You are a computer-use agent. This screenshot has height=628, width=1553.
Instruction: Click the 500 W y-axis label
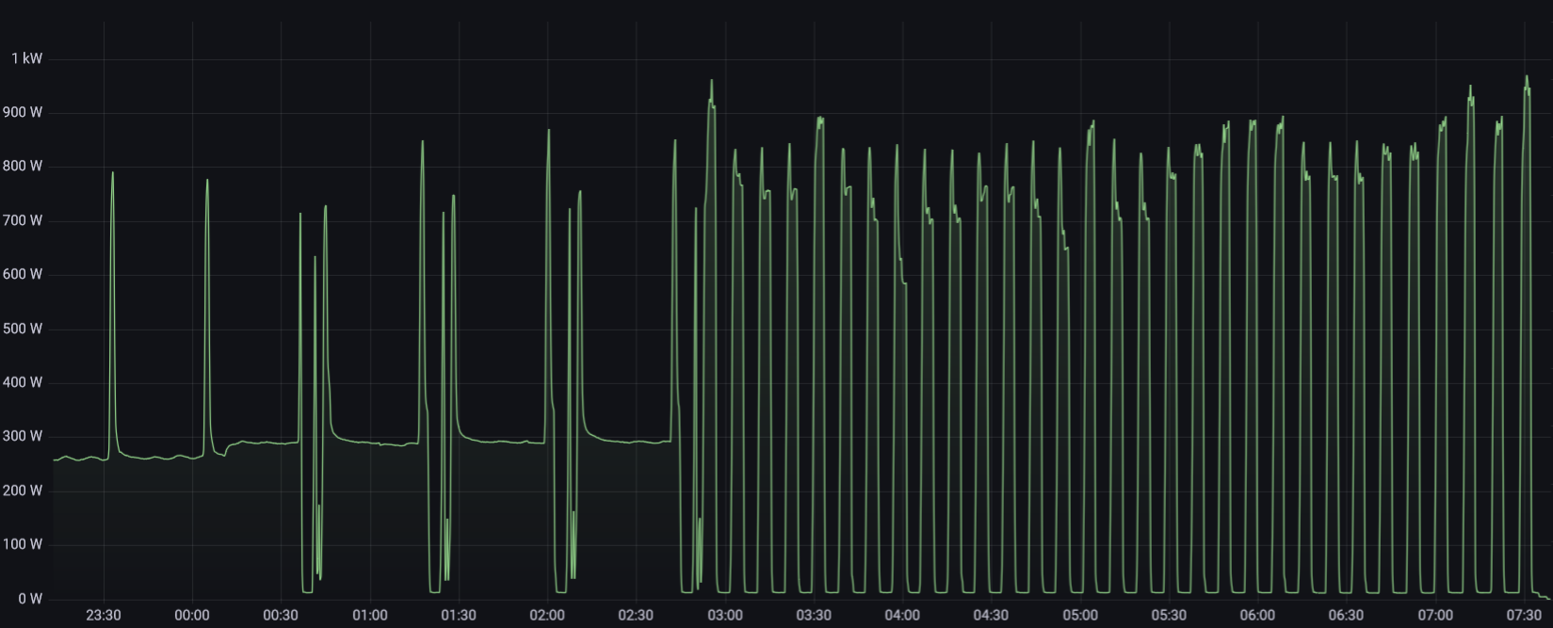(24, 329)
